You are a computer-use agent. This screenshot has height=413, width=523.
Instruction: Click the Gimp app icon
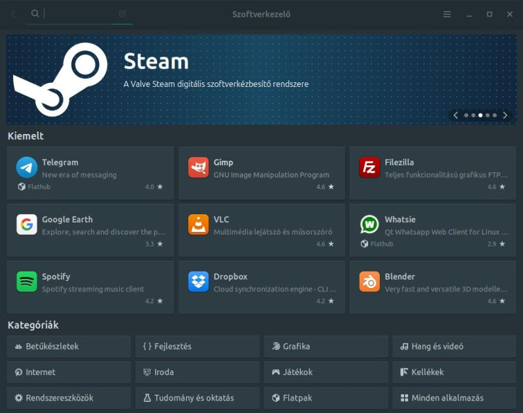[x=198, y=167]
